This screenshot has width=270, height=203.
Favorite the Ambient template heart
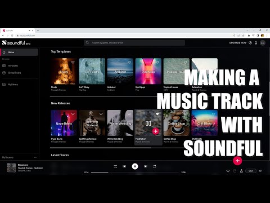point(129,62)
